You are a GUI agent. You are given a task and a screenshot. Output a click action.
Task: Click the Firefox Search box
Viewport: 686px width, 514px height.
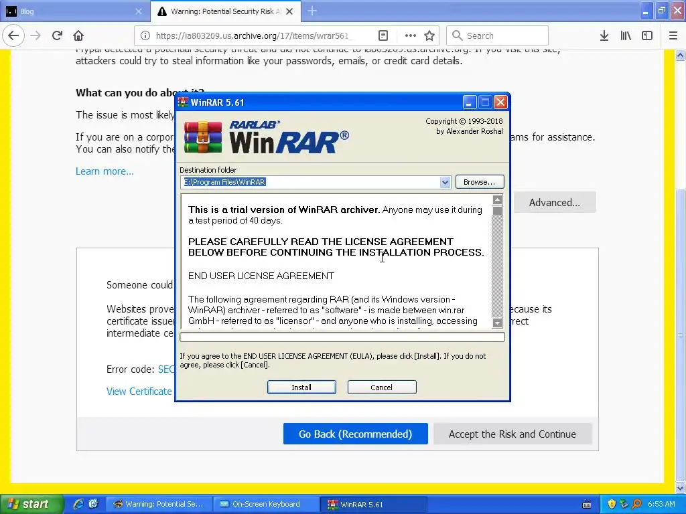498,36
